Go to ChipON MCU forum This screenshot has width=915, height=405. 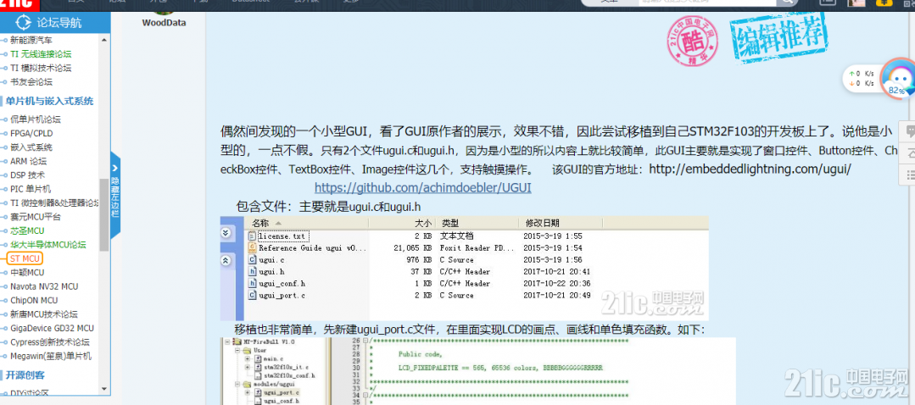(x=34, y=300)
